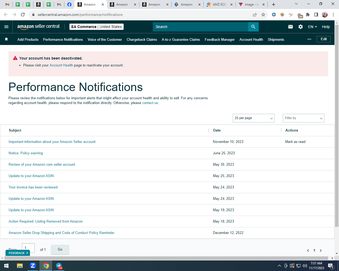Bookmark this page with star icon

[x=263, y=15]
